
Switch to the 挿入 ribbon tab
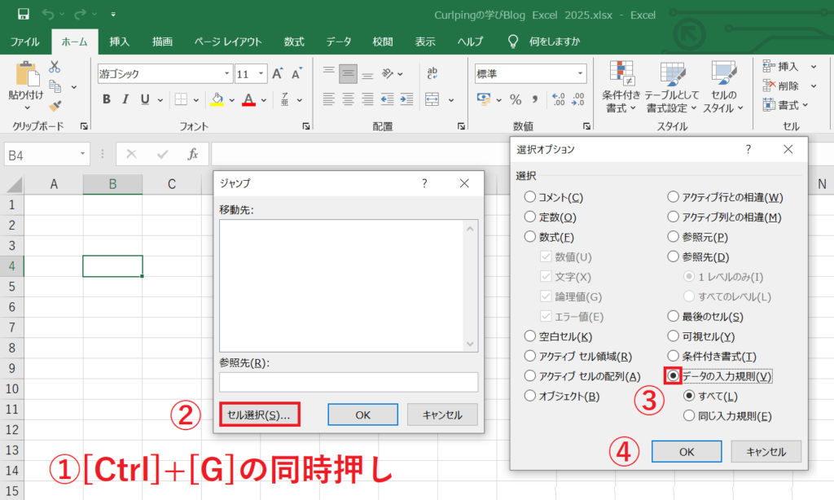120,42
